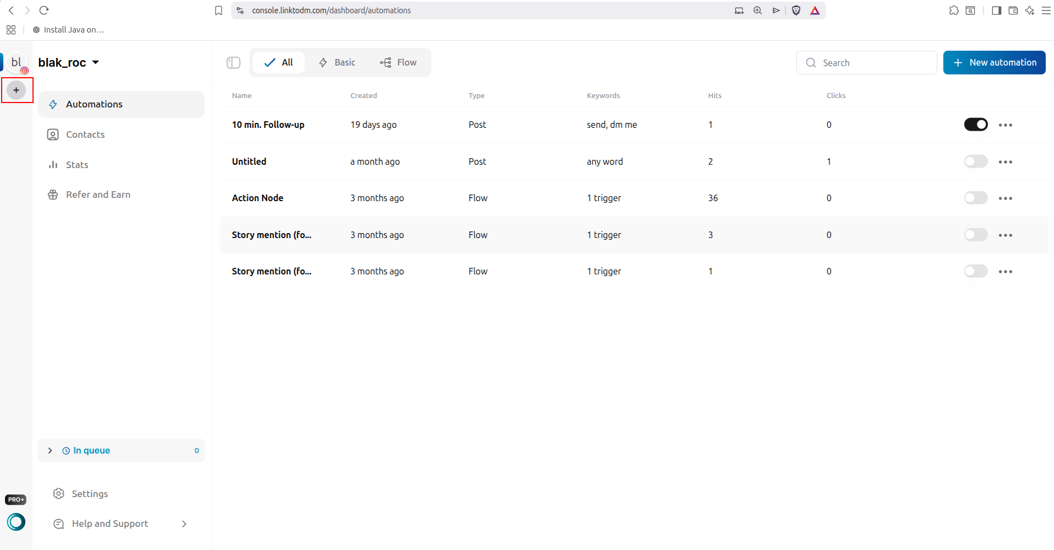This screenshot has width=1054, height=550.
Task: Disable the 10 min. Follow-up automation toggle
Action: [x=976, y=125]
